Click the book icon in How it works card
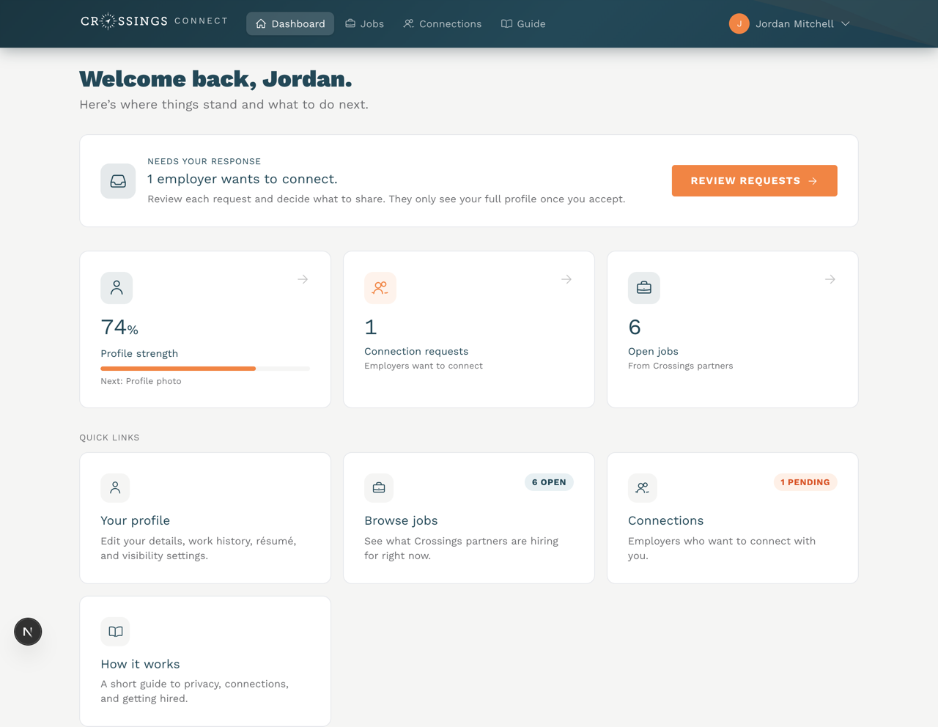The height and width of the screenshot is (727, 938). (x=115, y=632)
